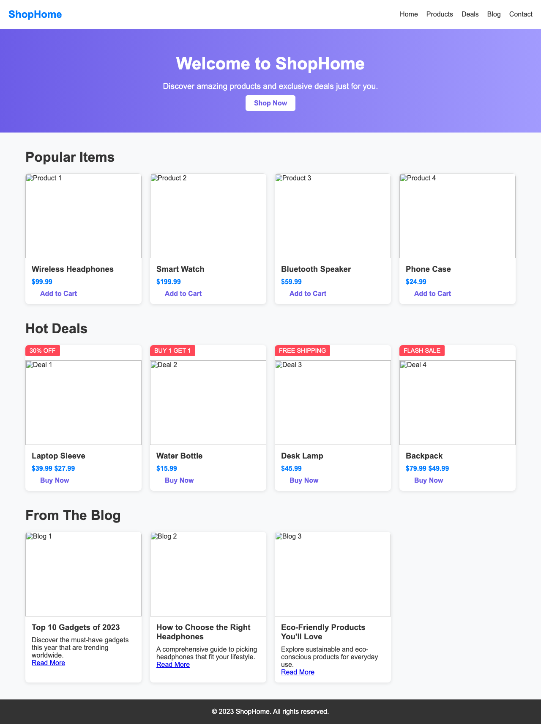Image resolution: width=541 pixels, height=724 pixels.
Task: Add the Phone Case to cart
Action: pyautogui.click(x=432, y=293)
